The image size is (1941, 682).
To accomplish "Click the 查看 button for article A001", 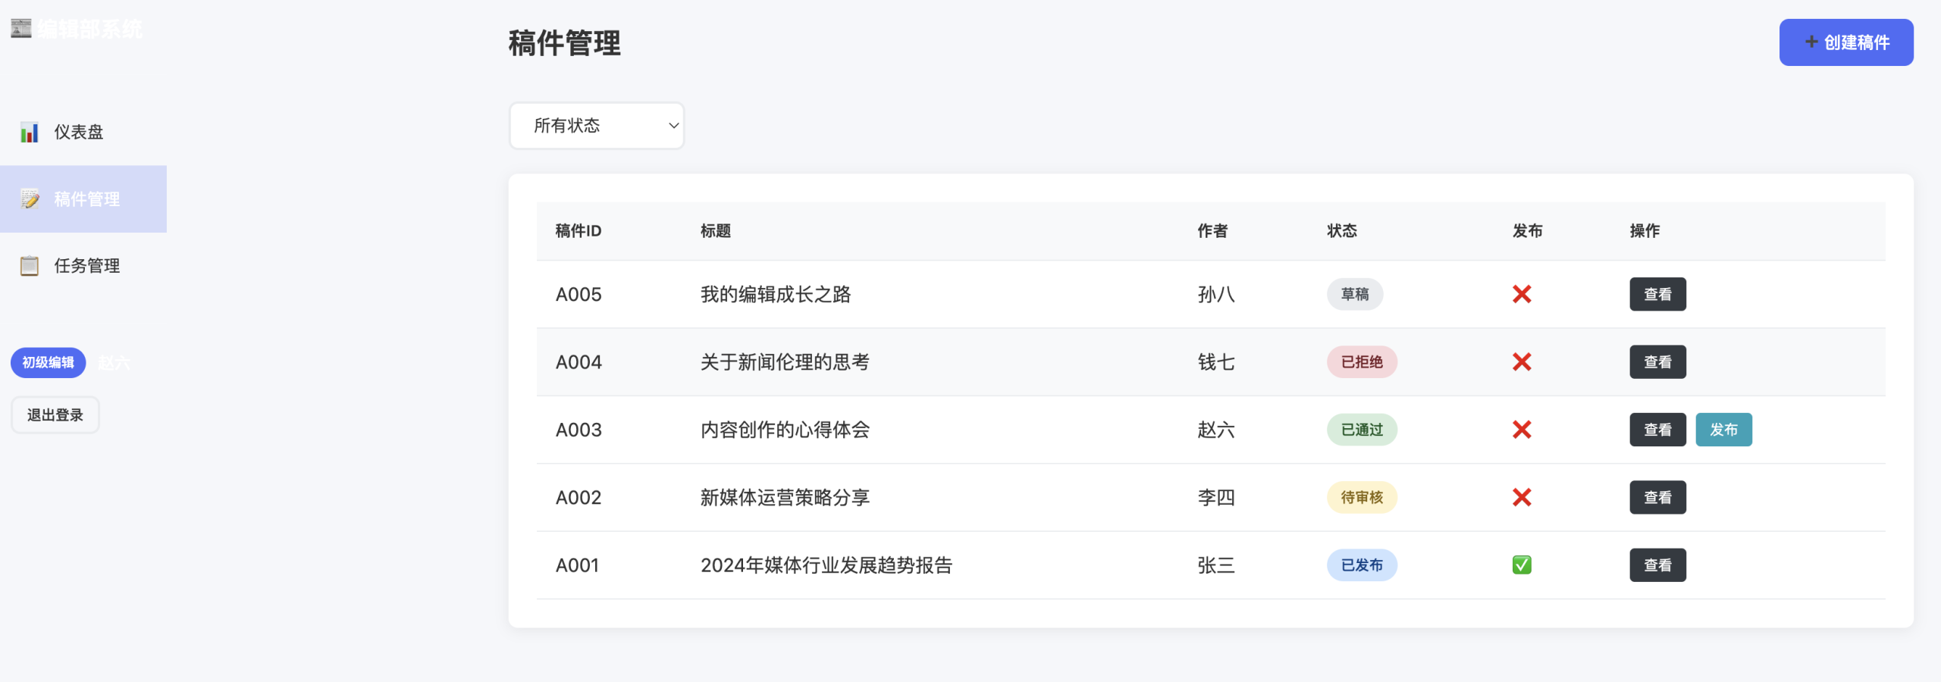I will pyautogui.click(x=1657, y=565).
